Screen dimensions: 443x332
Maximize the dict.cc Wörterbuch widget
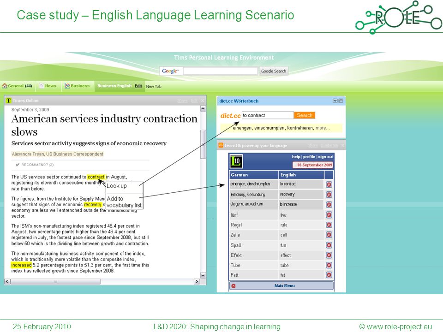click(x=341, y=101)
